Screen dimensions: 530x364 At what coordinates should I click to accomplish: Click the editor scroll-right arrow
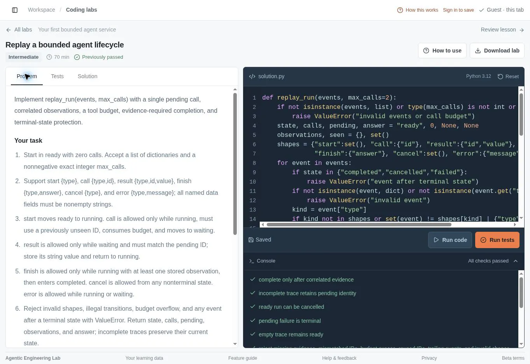(515, 224)
